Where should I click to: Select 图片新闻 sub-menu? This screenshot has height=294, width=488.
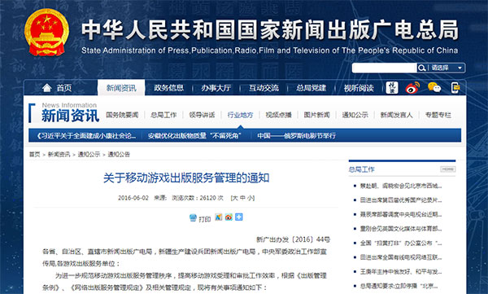tap(317, 115)
